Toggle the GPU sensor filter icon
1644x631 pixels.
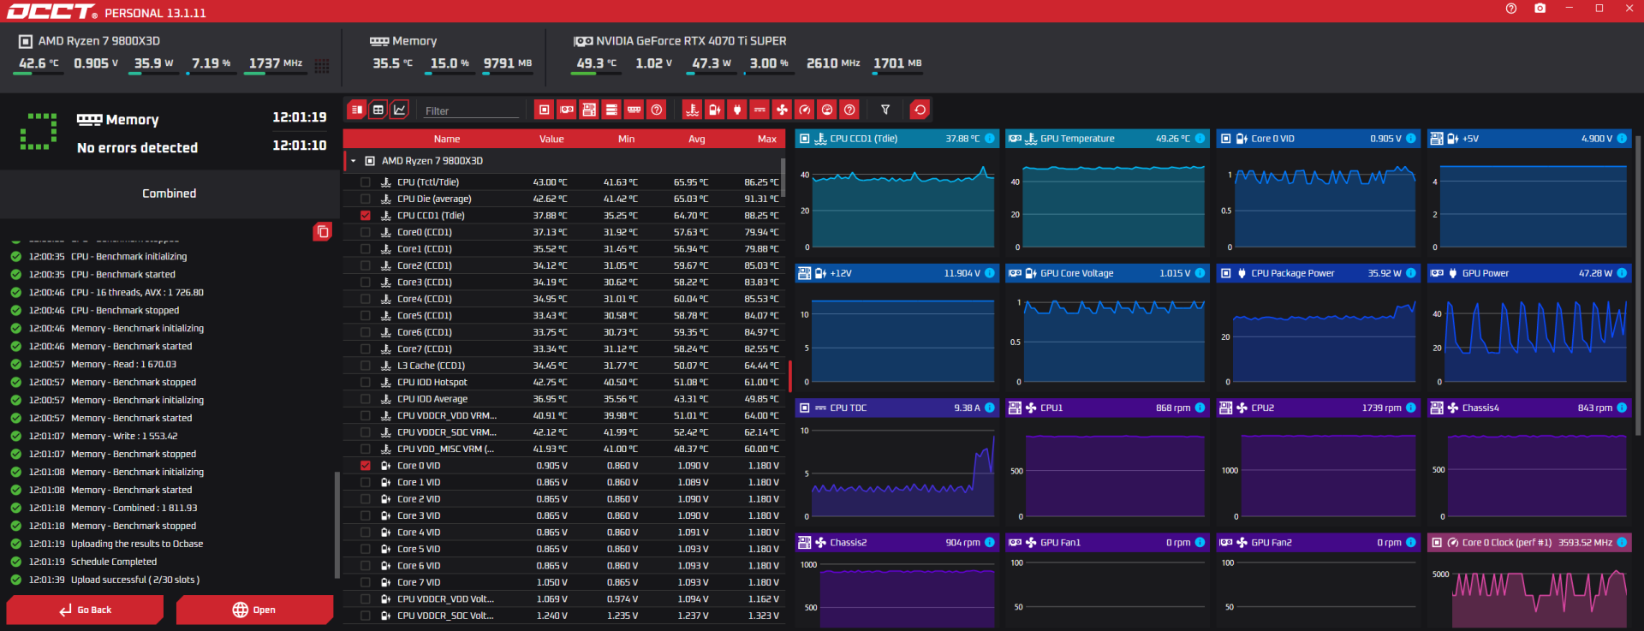567,110
